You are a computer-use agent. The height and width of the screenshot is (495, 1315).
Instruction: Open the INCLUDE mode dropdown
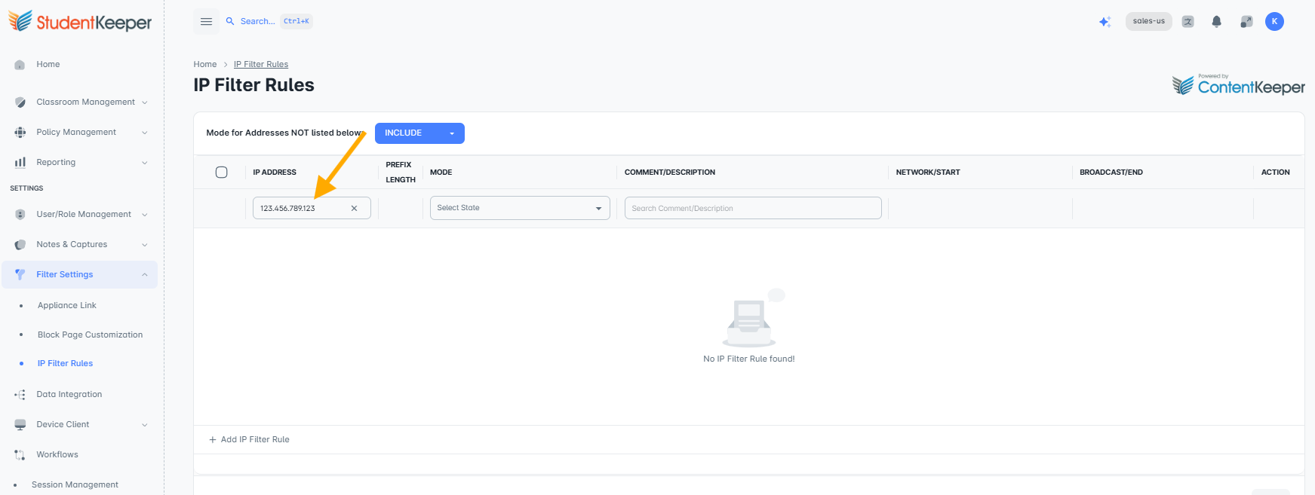[419, 133]
